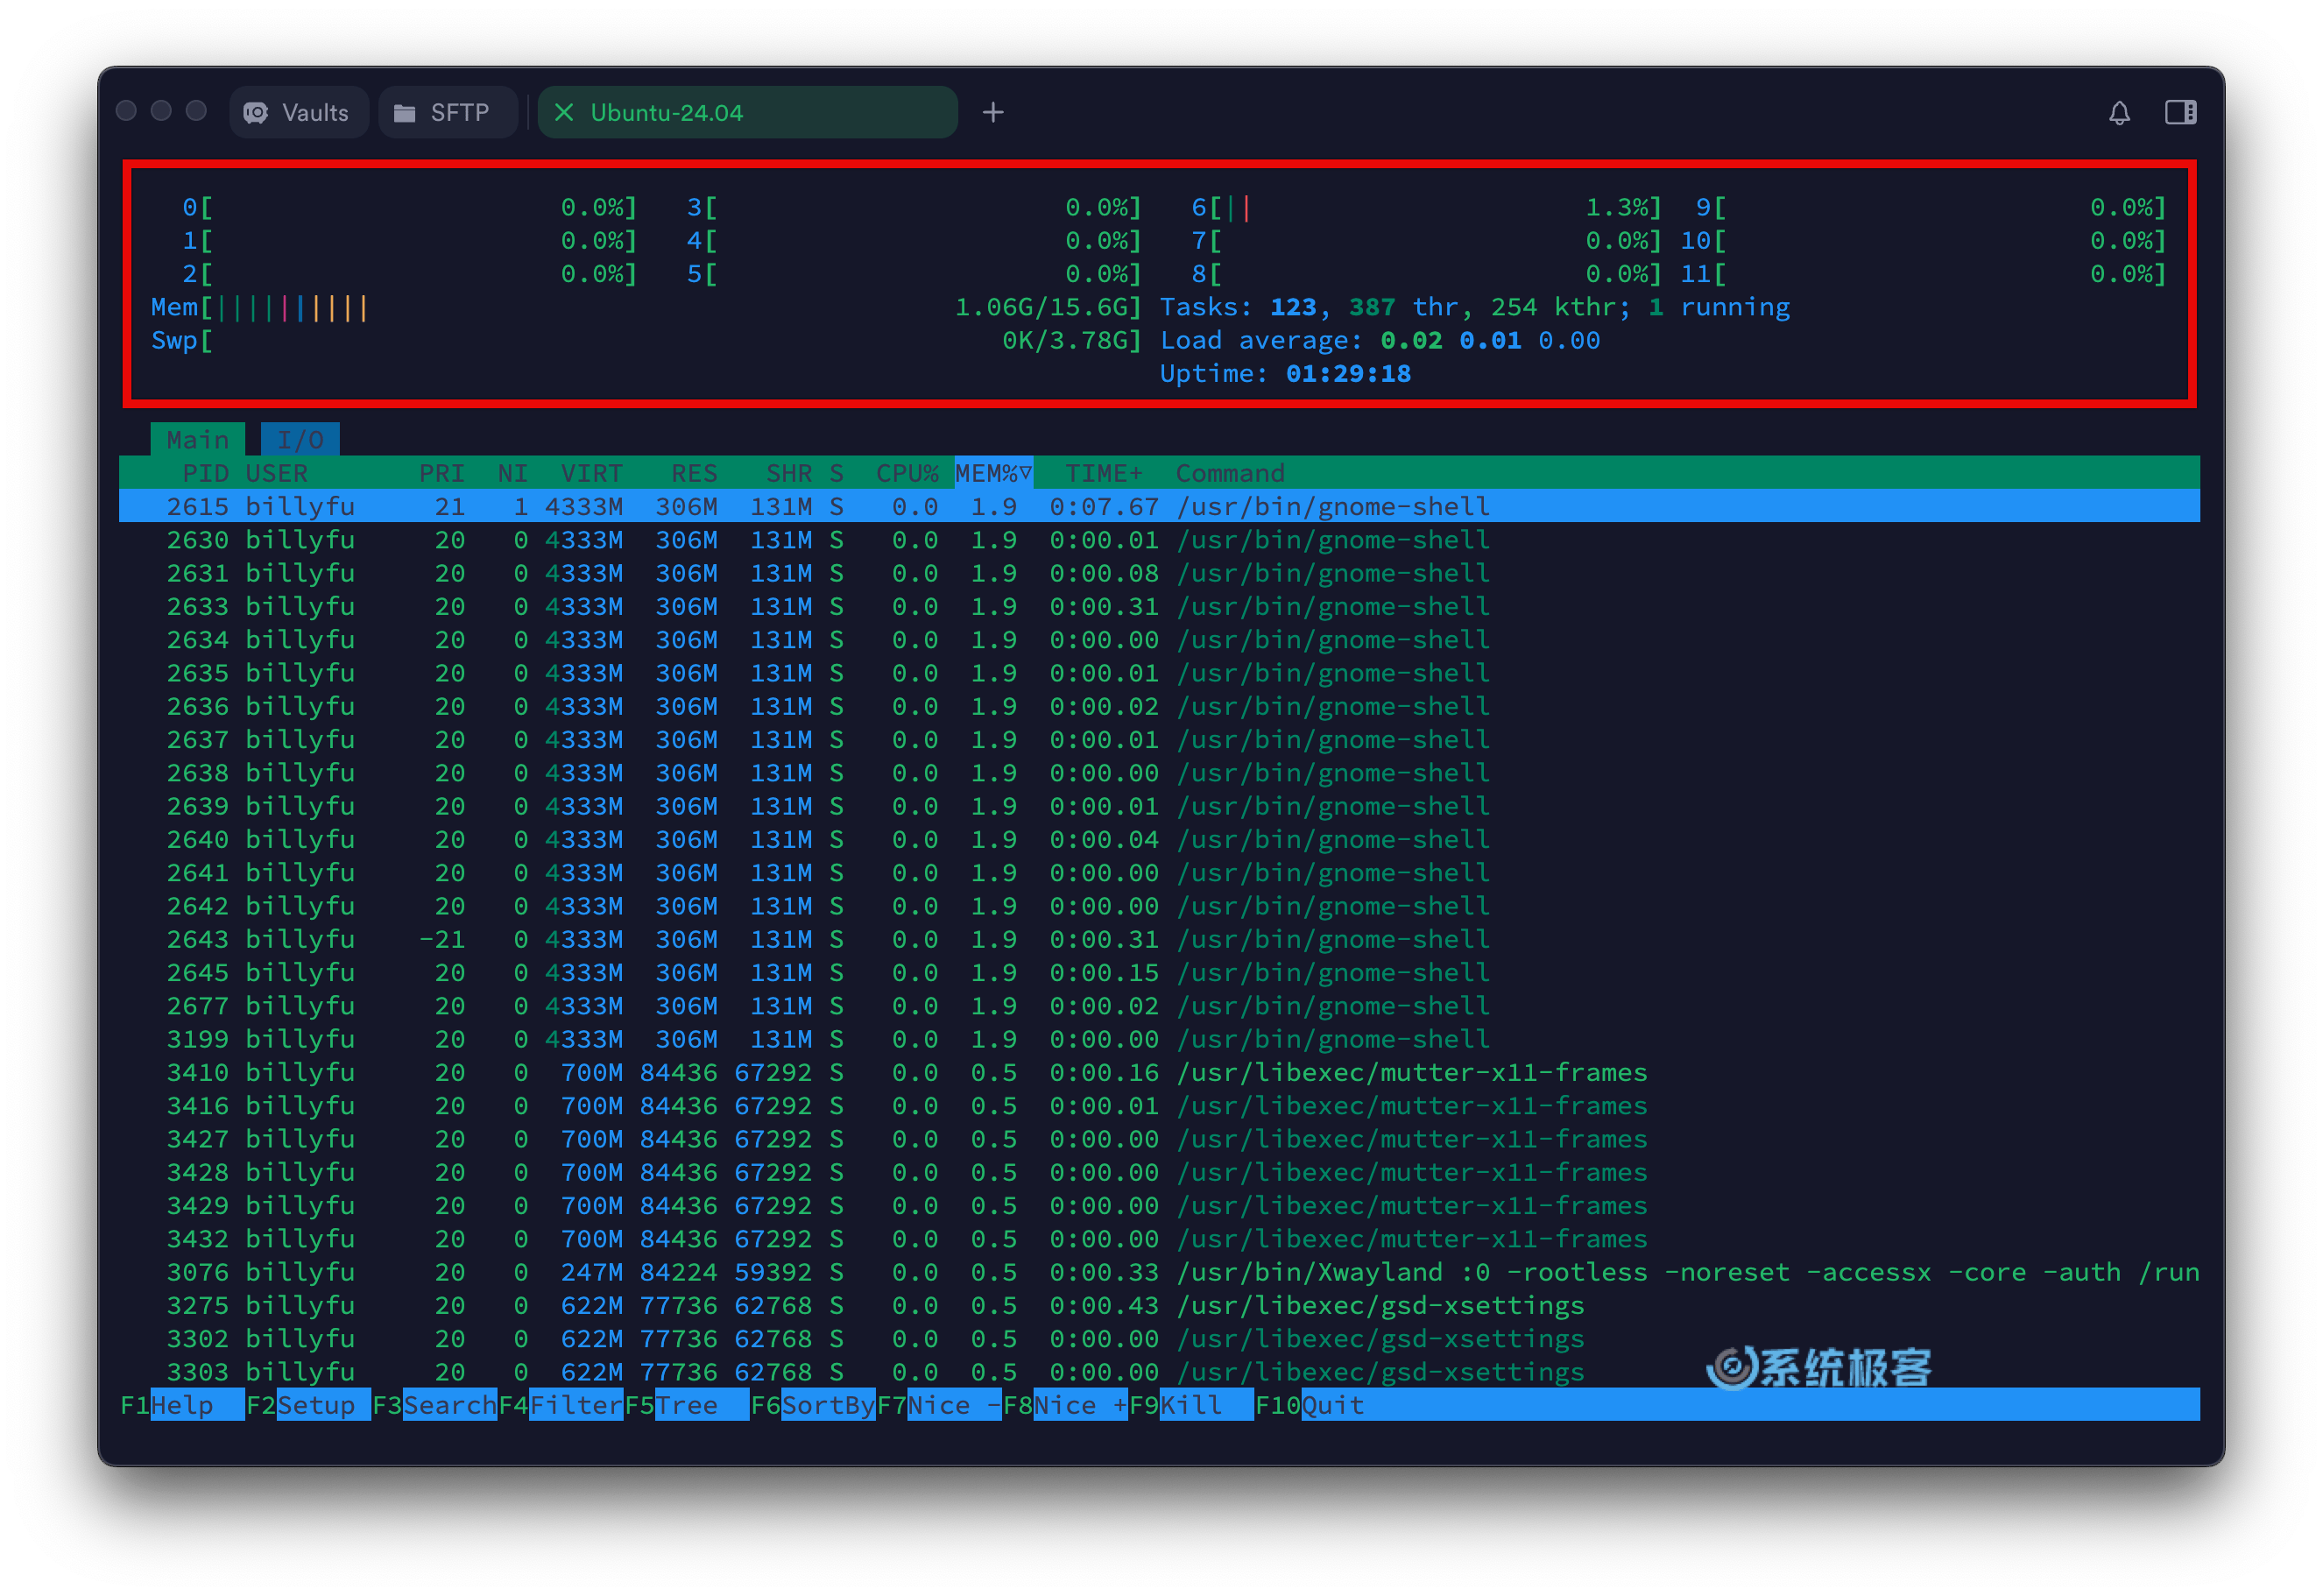Image resolution: width=2323 pixels, height=1596 pixels.
Task: Click F4 Filter in the function bar
Action: click(x=560, y=1405)
